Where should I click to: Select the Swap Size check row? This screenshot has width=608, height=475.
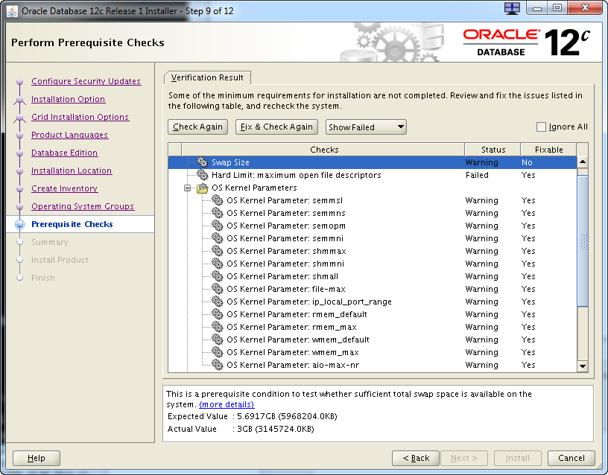click(373, 162)
